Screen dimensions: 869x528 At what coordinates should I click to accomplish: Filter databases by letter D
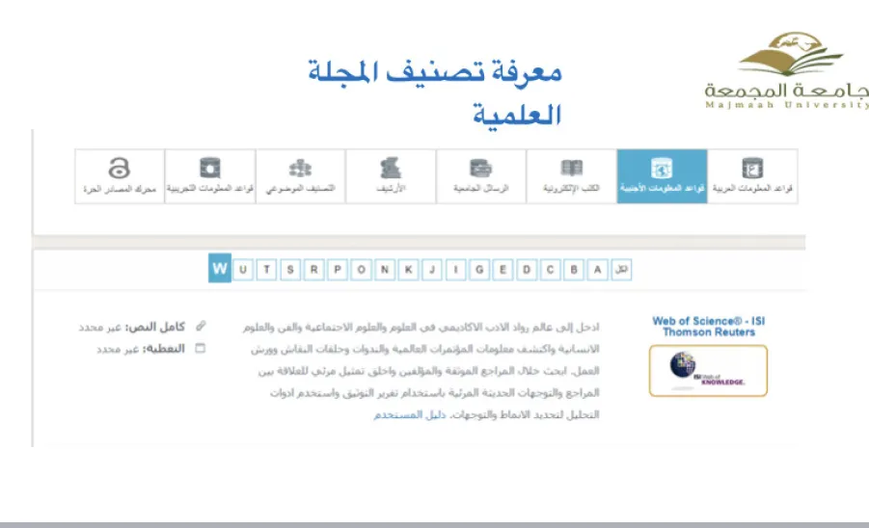527,270
